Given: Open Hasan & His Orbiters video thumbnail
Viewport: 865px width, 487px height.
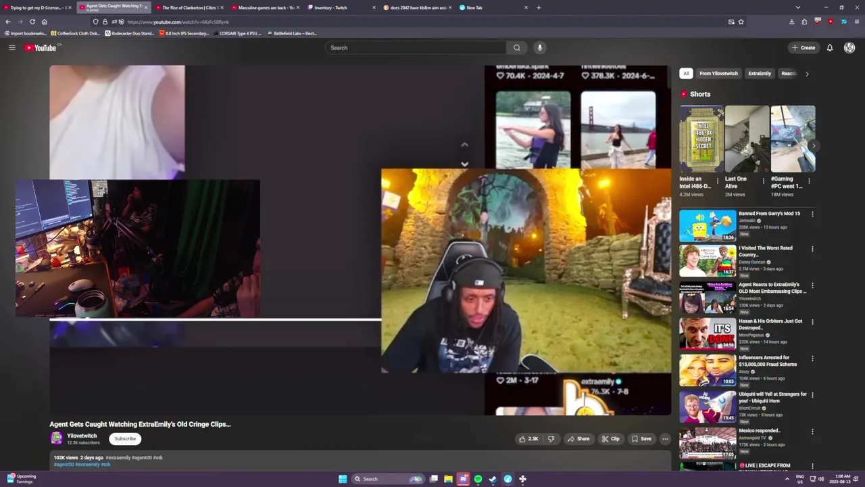Looking at the screenshot, I should (x=708, y=334).
